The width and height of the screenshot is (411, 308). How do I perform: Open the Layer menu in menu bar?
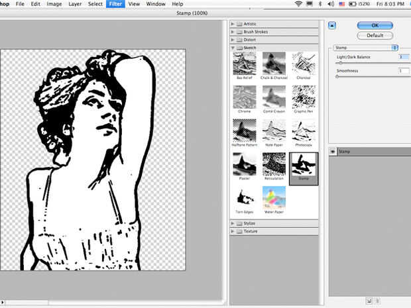pyautogui.click(x=74, y=4)
